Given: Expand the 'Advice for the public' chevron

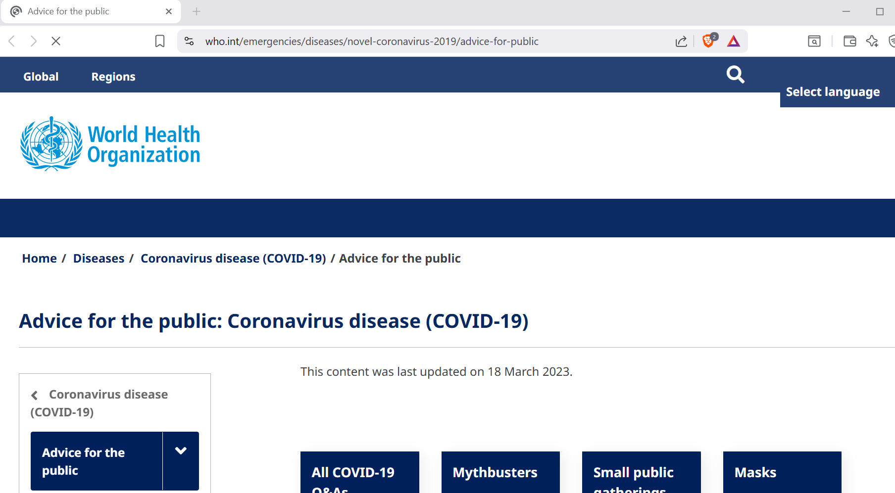Looking at the screenshot, I should click(x=181, y=450).
